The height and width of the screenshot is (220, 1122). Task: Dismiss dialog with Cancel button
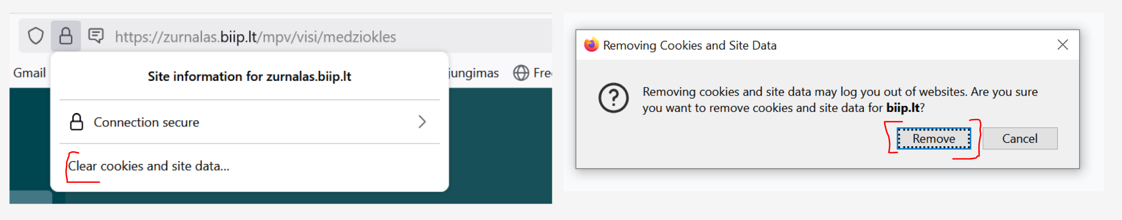click(1020, 139)
